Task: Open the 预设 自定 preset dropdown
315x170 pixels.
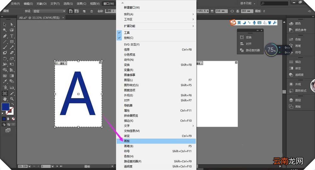Action: pos(49,11)
